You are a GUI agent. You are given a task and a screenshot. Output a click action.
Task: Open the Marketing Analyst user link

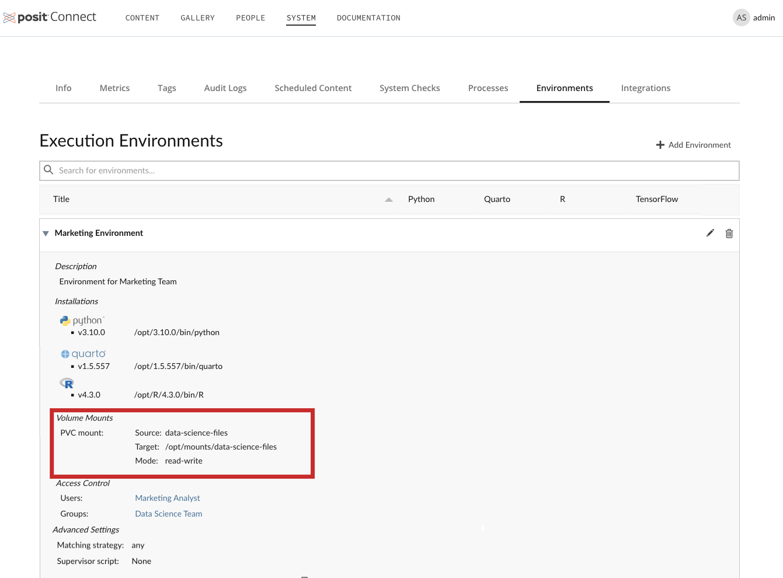point(168,498)
